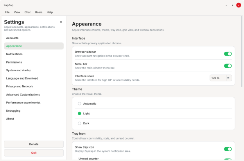This screenshot has height=161, width=244.
Task: Minimize the ZapZap window
Action: click(x=226, y=5)
